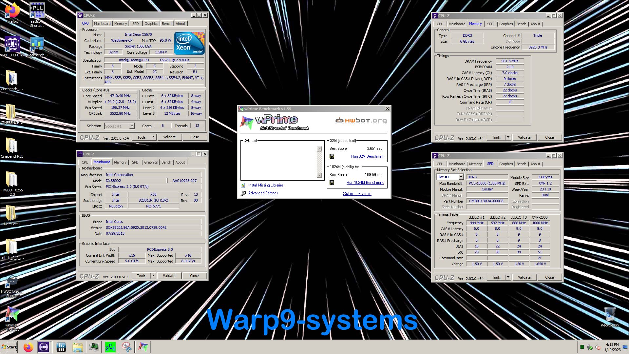
Task: Open Tools dropdown arrow in CPU-Z SPD window
Action: click(508, 278)
